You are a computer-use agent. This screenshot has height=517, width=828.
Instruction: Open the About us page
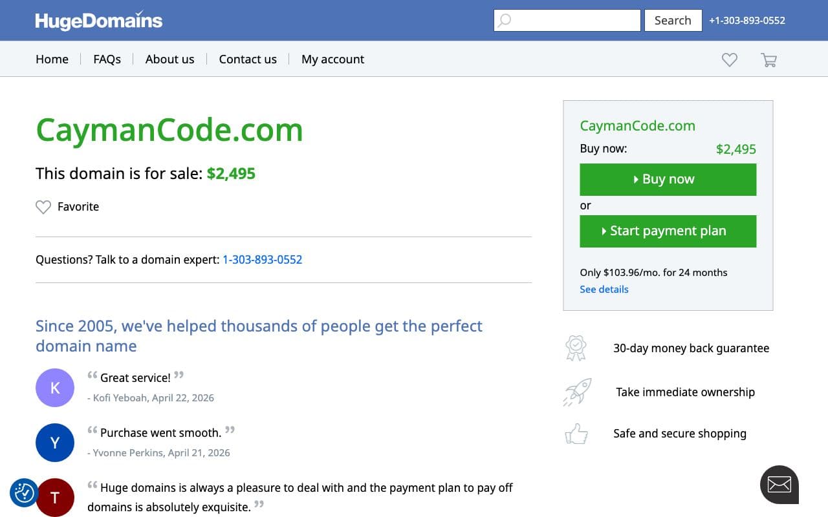point(169,59)
